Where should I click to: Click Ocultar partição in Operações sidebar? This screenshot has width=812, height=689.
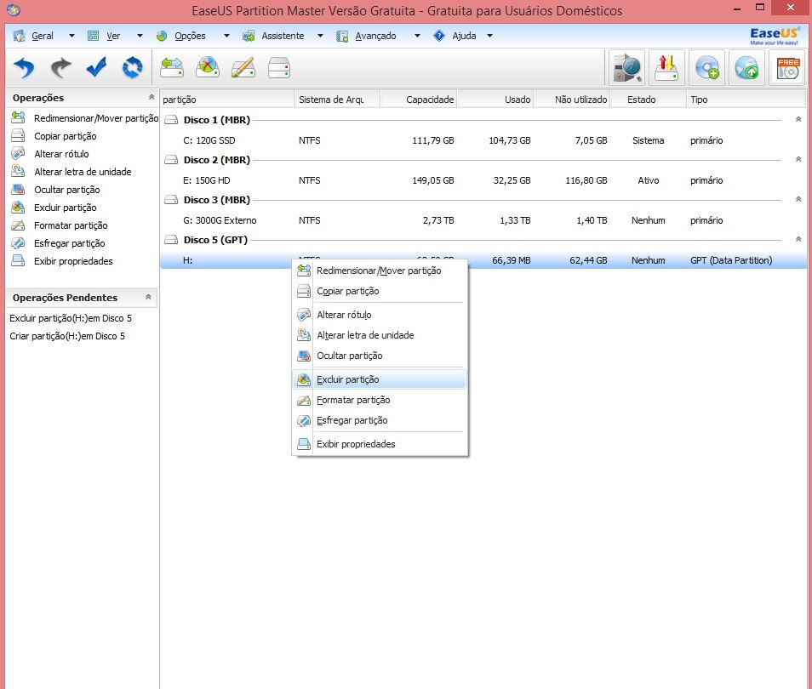coord(66,190)
